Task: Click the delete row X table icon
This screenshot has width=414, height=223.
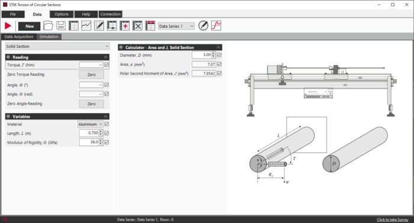Action: [137, 26]
